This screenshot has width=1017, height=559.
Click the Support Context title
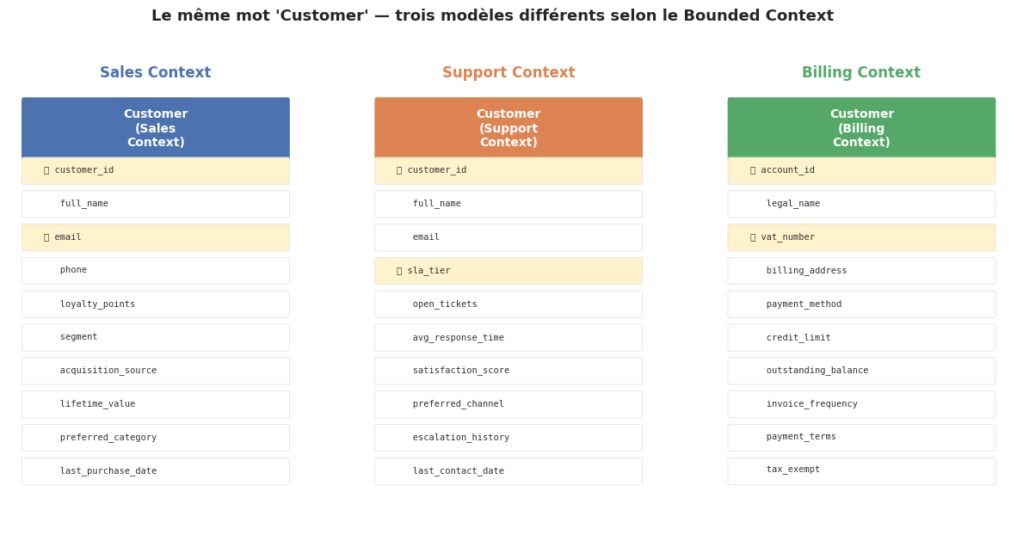pos(508,73)
